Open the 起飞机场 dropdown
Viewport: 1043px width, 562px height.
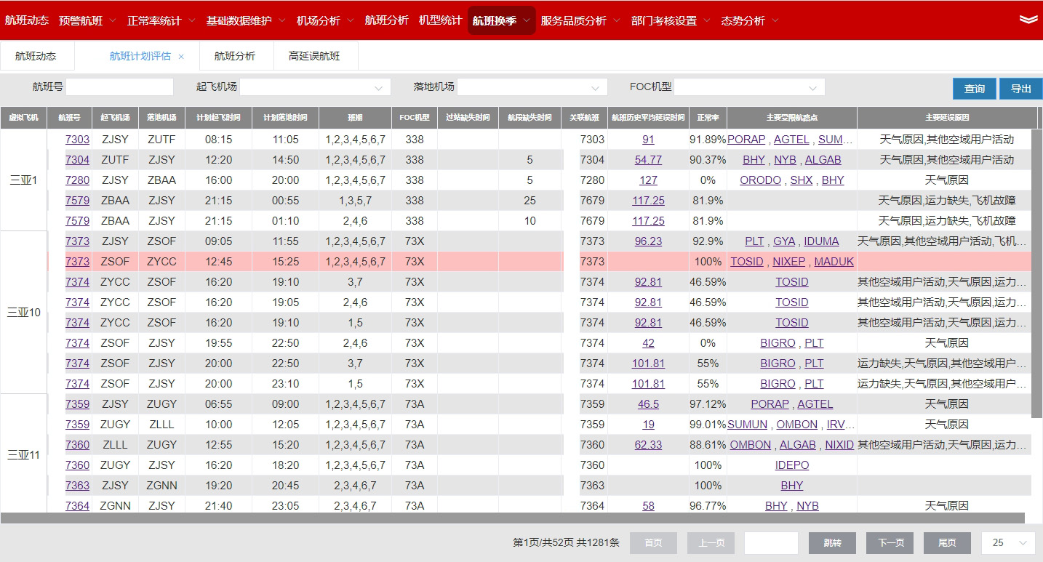pyautogui.click(x=315, y=87)
